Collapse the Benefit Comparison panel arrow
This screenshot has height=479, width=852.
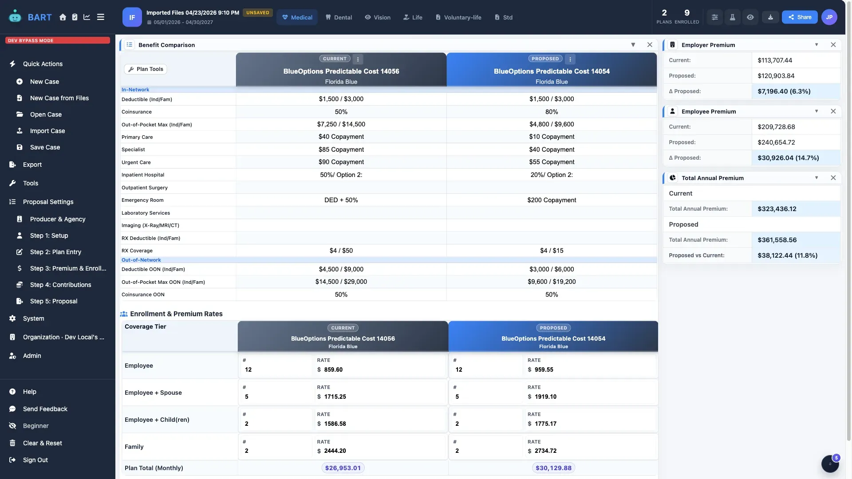tap(633, 45)
